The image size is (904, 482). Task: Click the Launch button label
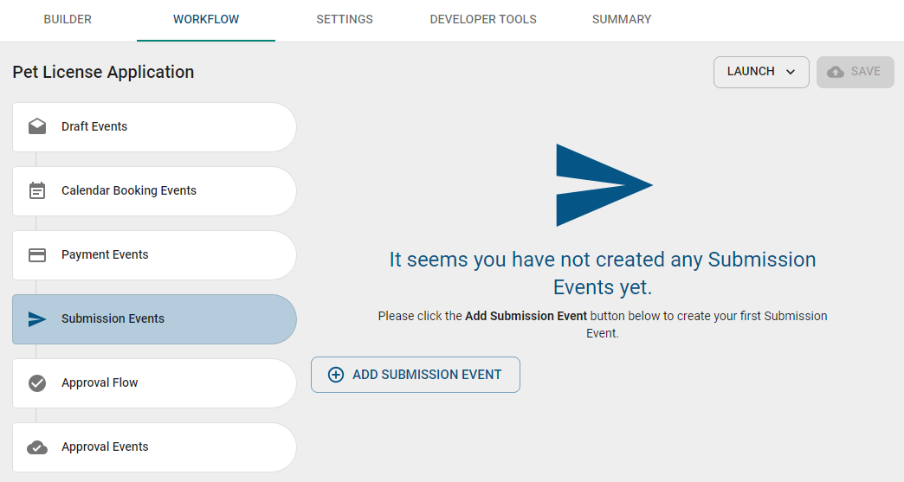(x=751, y=72)
